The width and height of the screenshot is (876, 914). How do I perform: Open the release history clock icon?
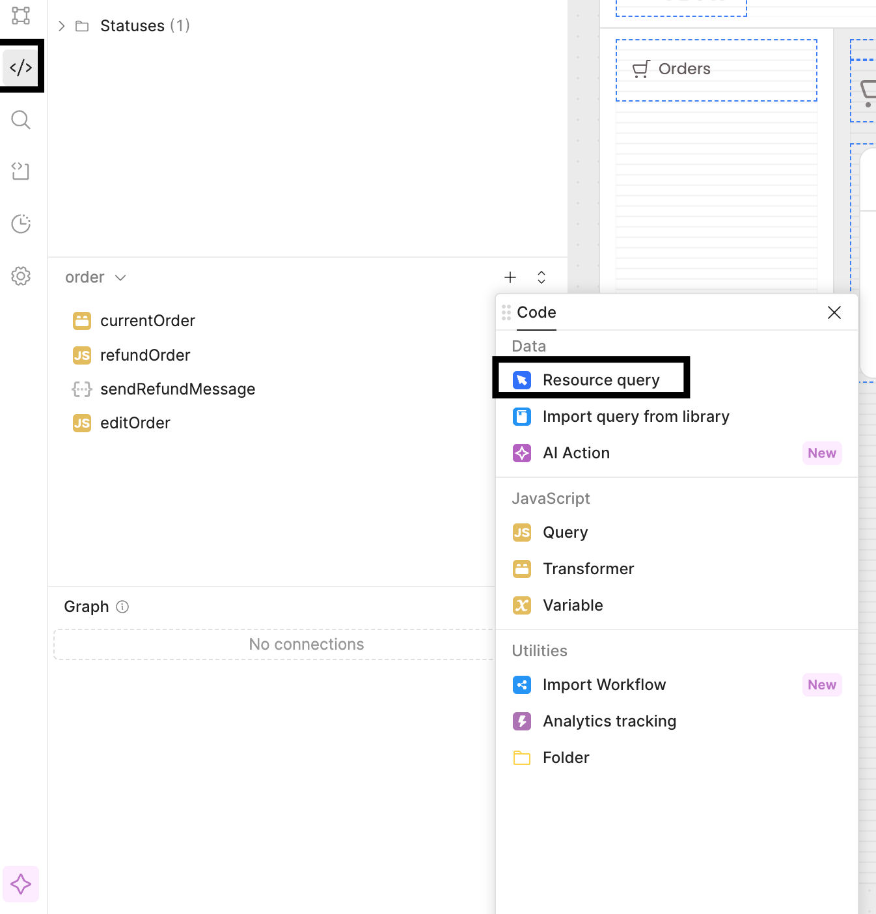click(21, 224)
